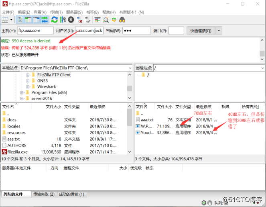Toggle local directory tree display

(x=28, y=20)
